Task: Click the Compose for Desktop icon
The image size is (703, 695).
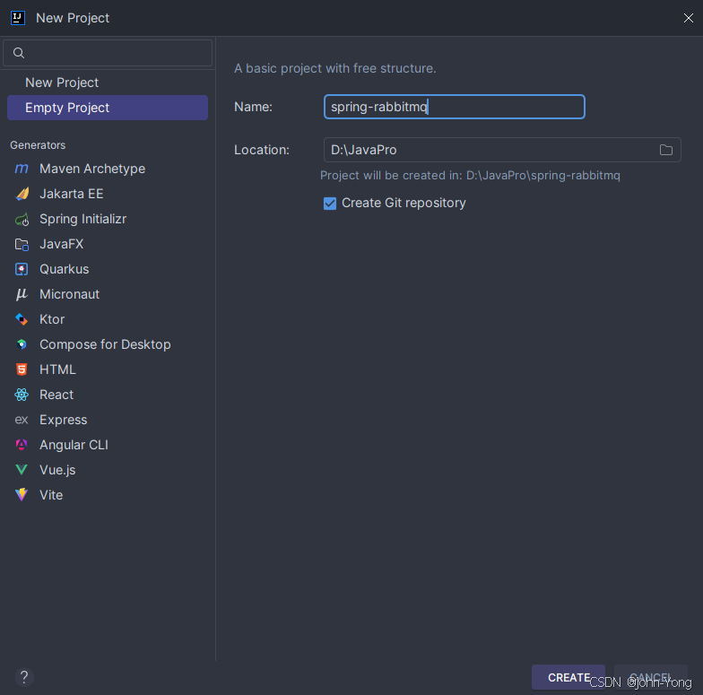Action: click(22, 344)
